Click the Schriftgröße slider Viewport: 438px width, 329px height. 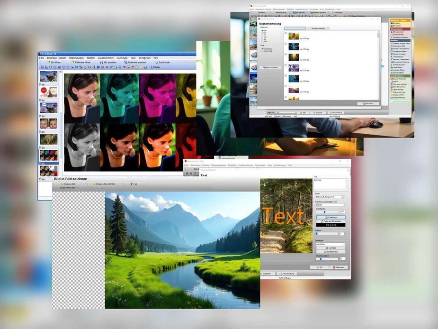pyautogui.click(x=326, y=211)
